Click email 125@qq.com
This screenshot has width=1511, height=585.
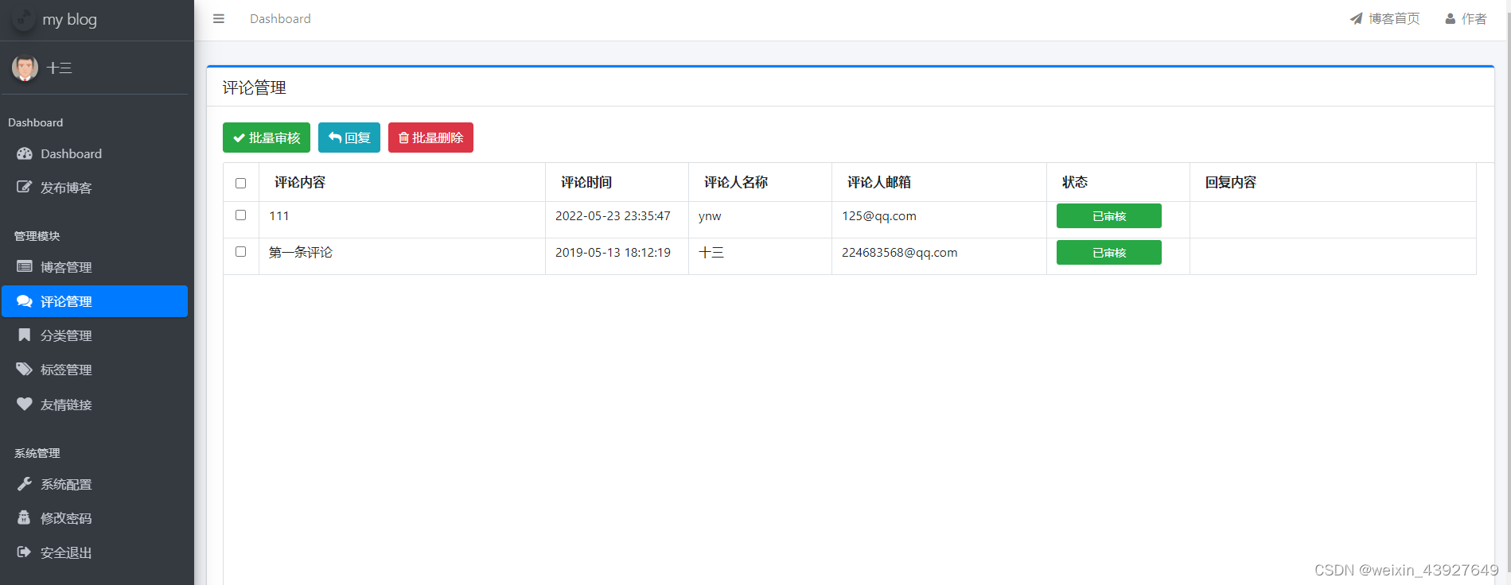pyautogui.click(x=879, y=216)
